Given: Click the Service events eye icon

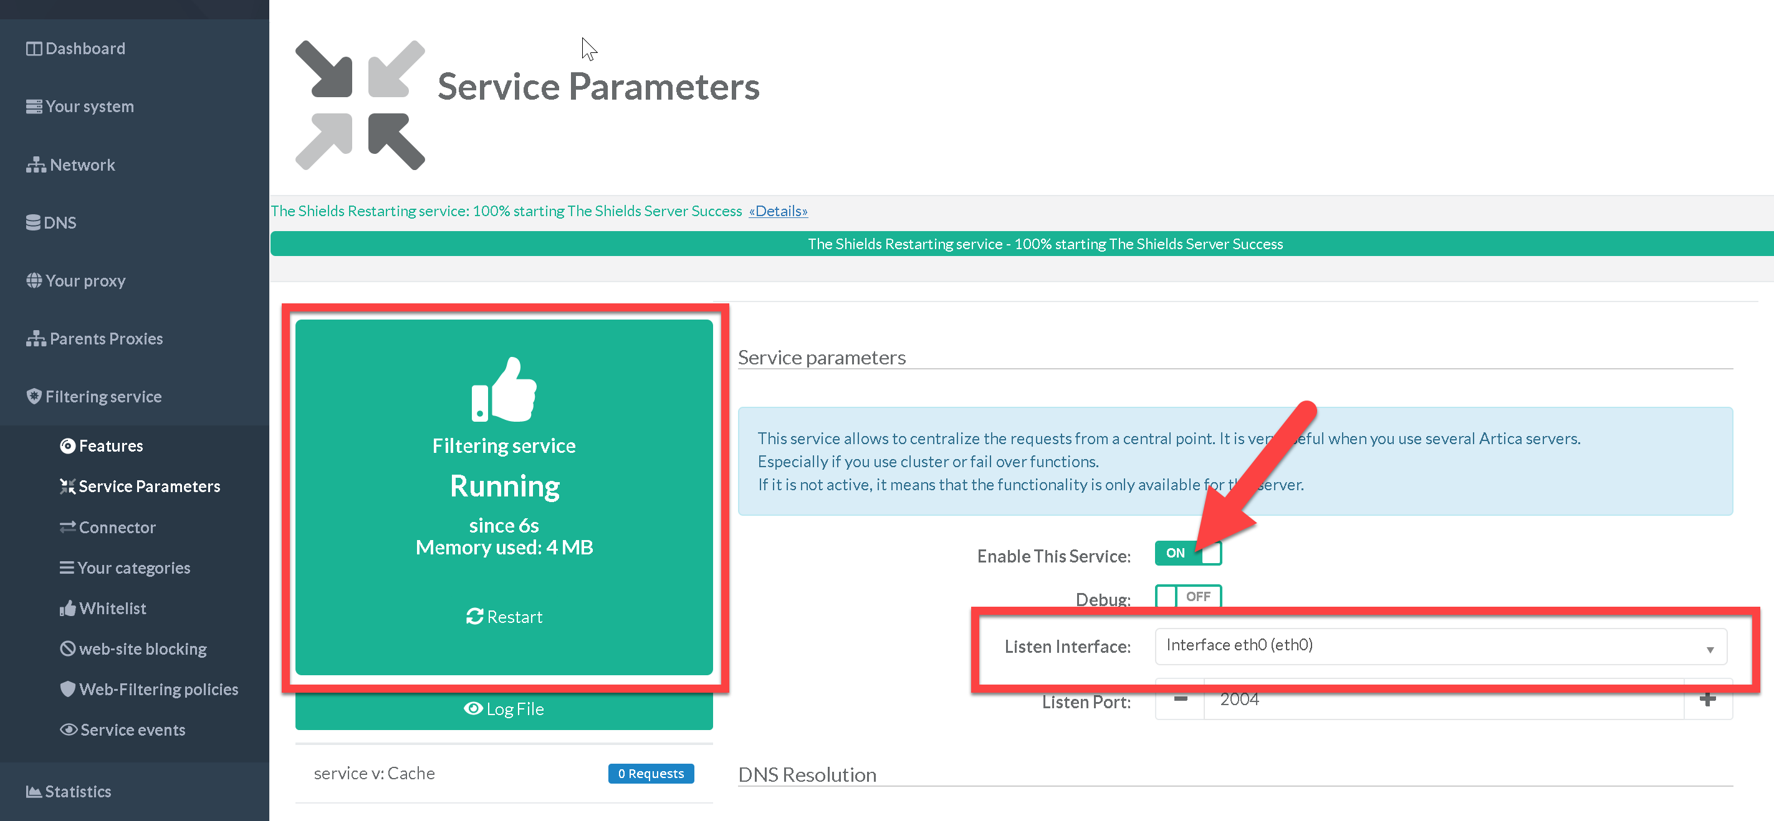Looking at the screenshot, I should [68, 729].
